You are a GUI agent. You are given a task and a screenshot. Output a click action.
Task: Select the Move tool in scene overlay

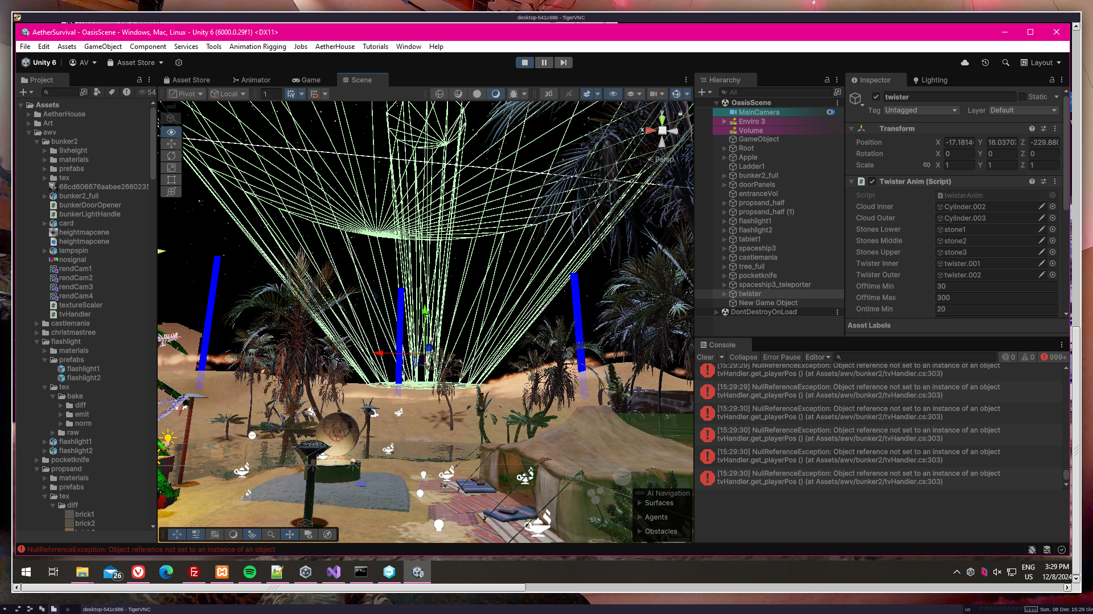pos(171,144)
